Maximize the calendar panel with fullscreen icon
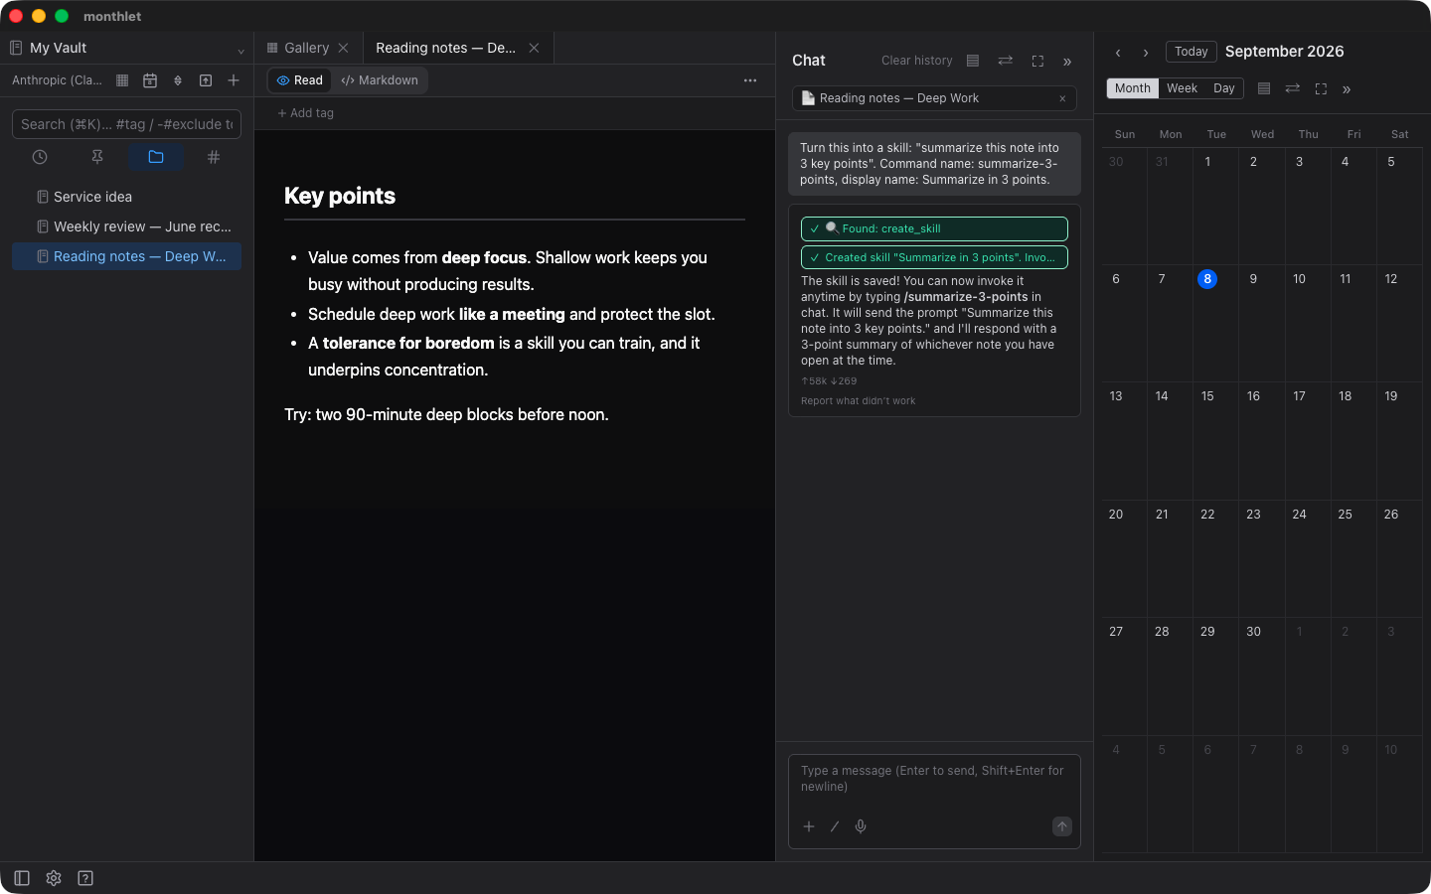The image size is (1431, 894). (x=1321, y=88)
